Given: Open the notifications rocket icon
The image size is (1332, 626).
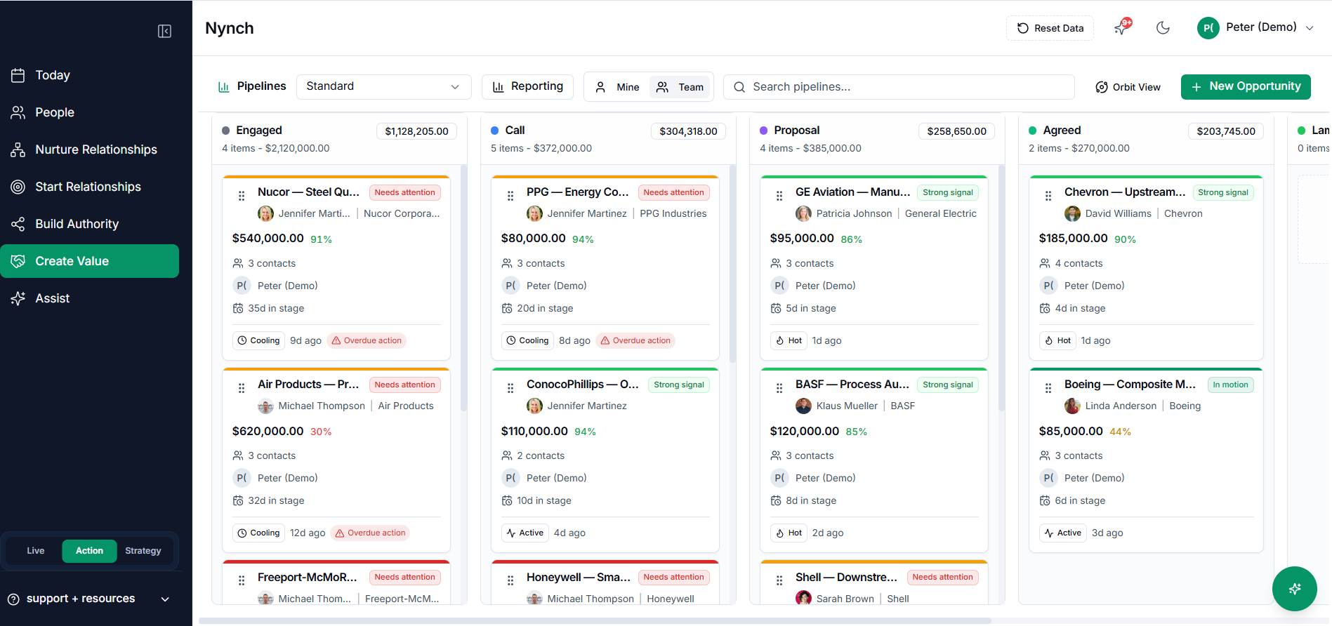Looking at the screenshot, I should pos(1122,28).
